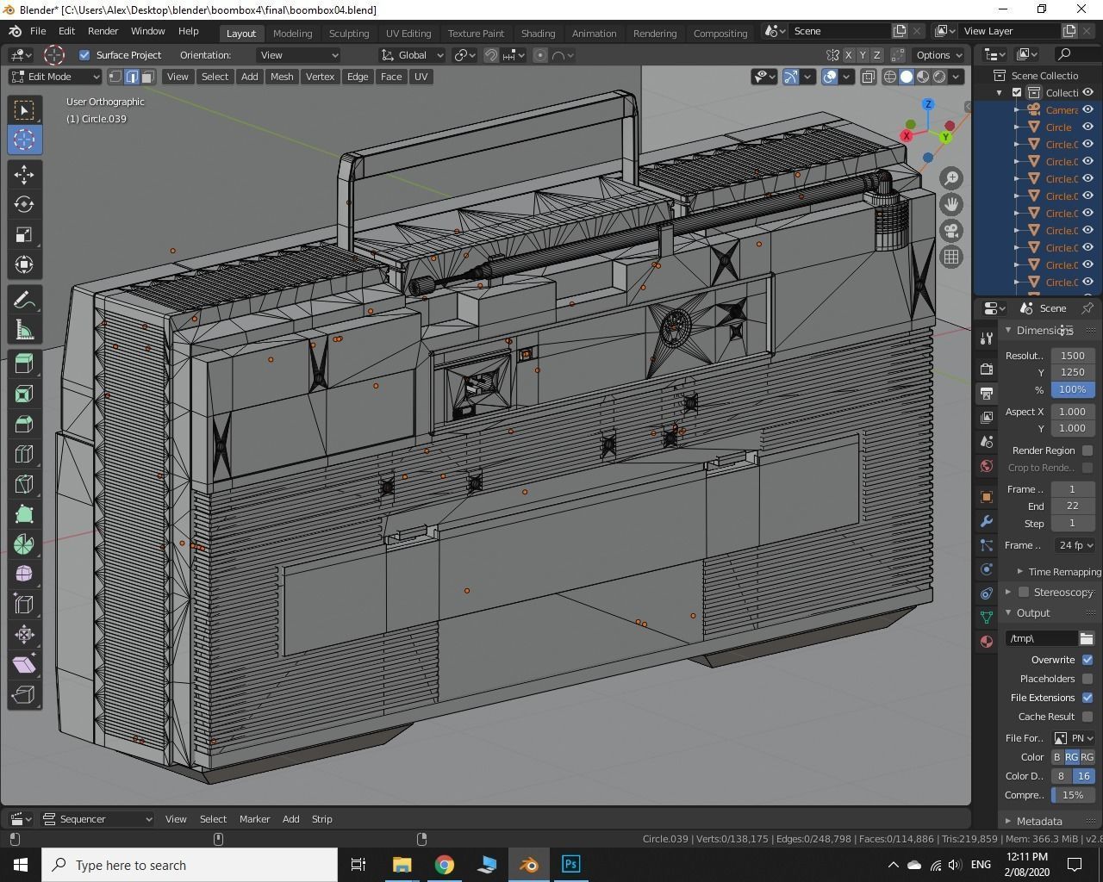
Task: Click the /tmp\ output path field
Action: [x=1041, y=638]
